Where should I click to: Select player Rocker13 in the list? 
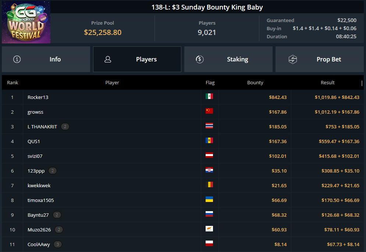pyautogui.click(x=38, y=97)
